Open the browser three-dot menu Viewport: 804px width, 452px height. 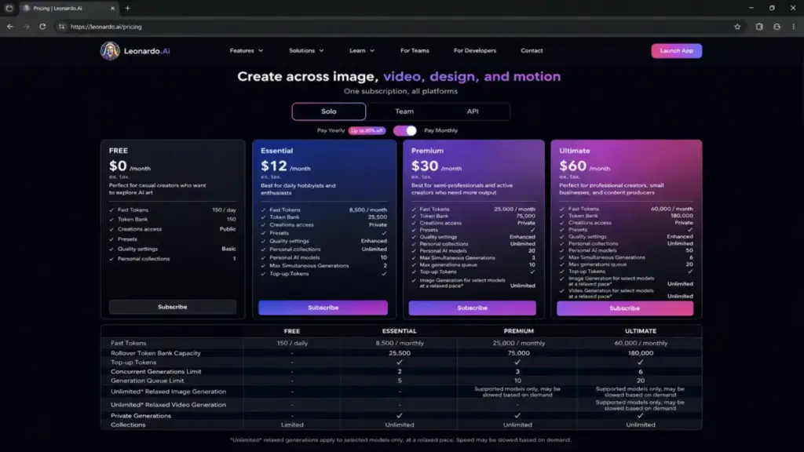[x=793, y=27]
